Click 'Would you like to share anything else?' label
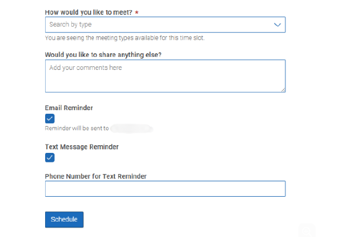This screenshot has width=356, height=237. point(103,55)
